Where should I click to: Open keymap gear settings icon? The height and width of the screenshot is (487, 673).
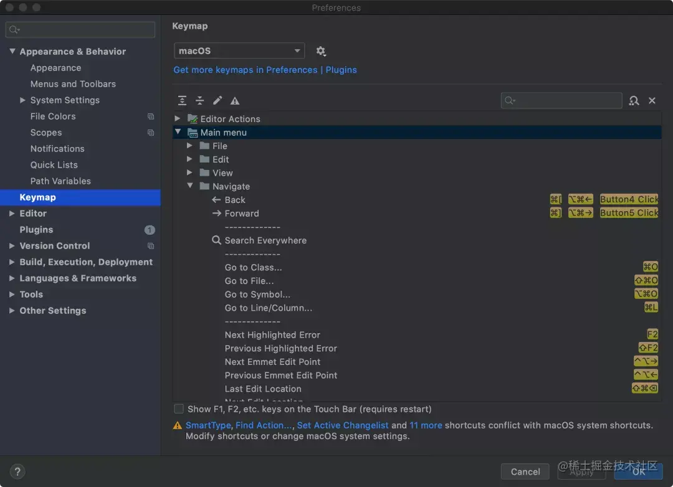[321, 51]
